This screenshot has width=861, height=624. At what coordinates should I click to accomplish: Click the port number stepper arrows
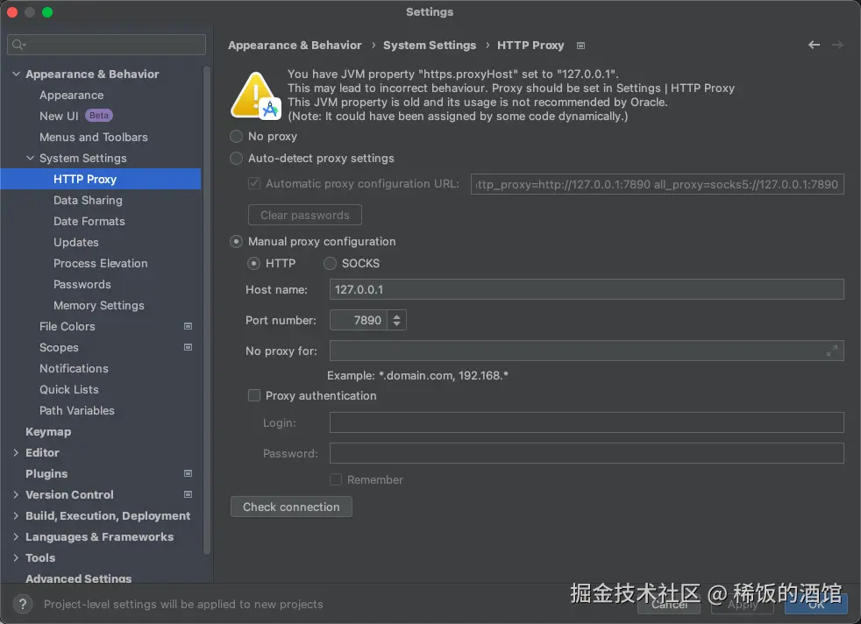(x=396, y=320)
